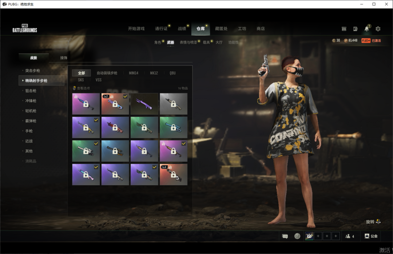The image size is (393, 254).
Task: Open the guild 公会 emblem icon
Action: click(x=367, y=236)
